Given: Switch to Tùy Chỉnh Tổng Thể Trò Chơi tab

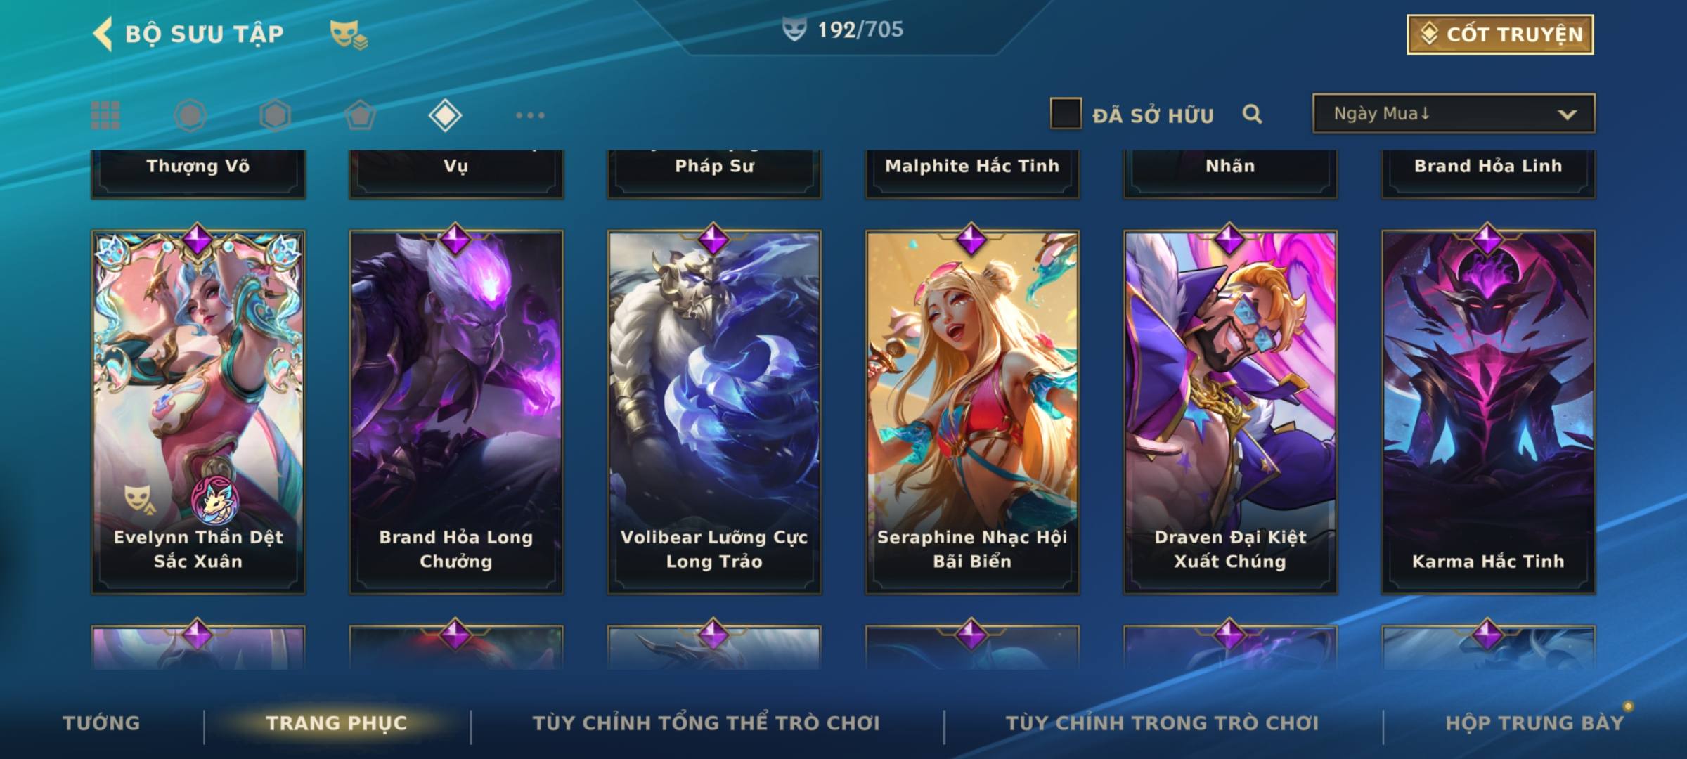Looking at the screenshot, I should click(x=706, y=723).
